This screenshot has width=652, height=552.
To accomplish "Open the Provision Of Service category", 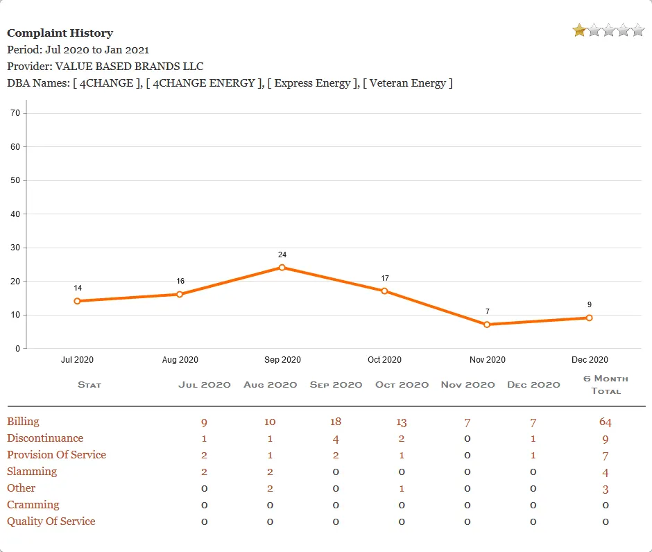I will (56, 455).
